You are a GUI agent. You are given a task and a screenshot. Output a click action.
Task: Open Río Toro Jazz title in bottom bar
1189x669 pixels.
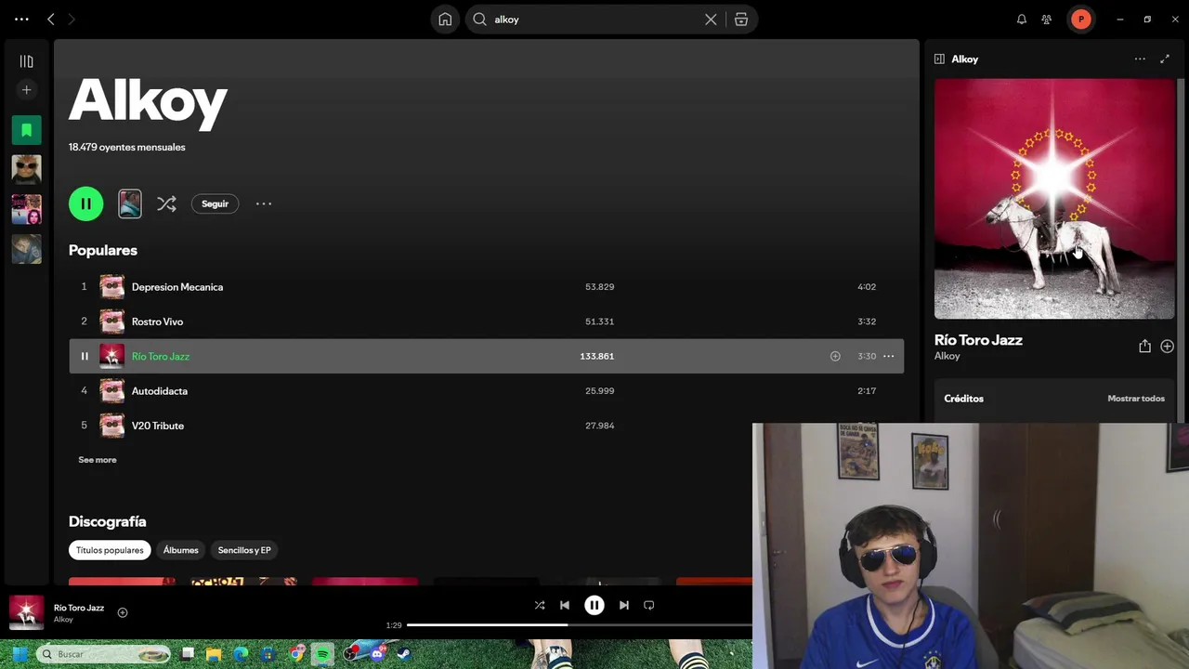pos(79,608)
